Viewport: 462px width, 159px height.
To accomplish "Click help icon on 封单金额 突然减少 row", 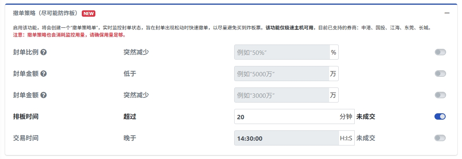I will (x=43, y=95).
